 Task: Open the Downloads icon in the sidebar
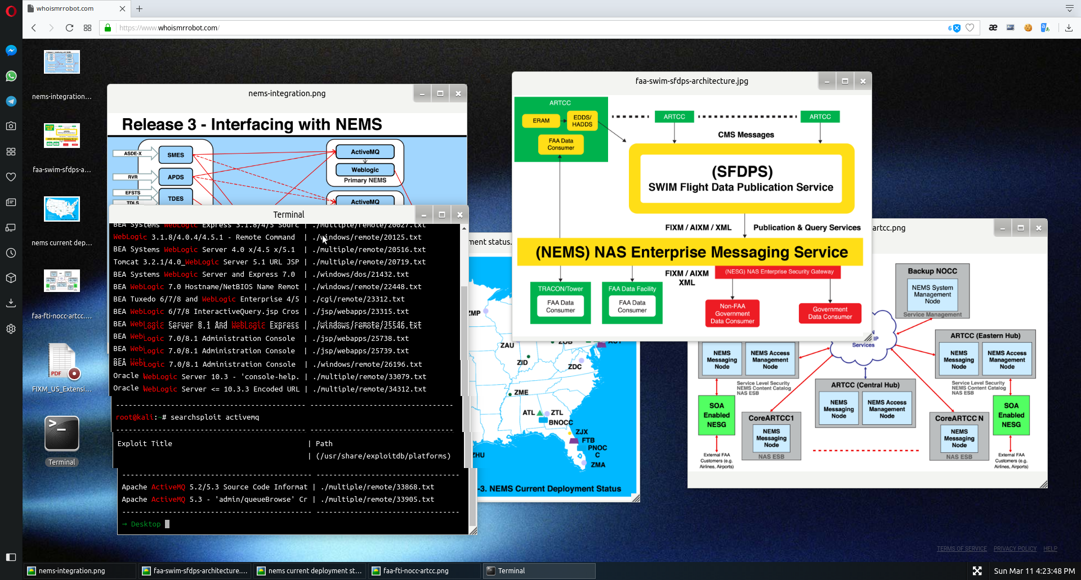11,303
